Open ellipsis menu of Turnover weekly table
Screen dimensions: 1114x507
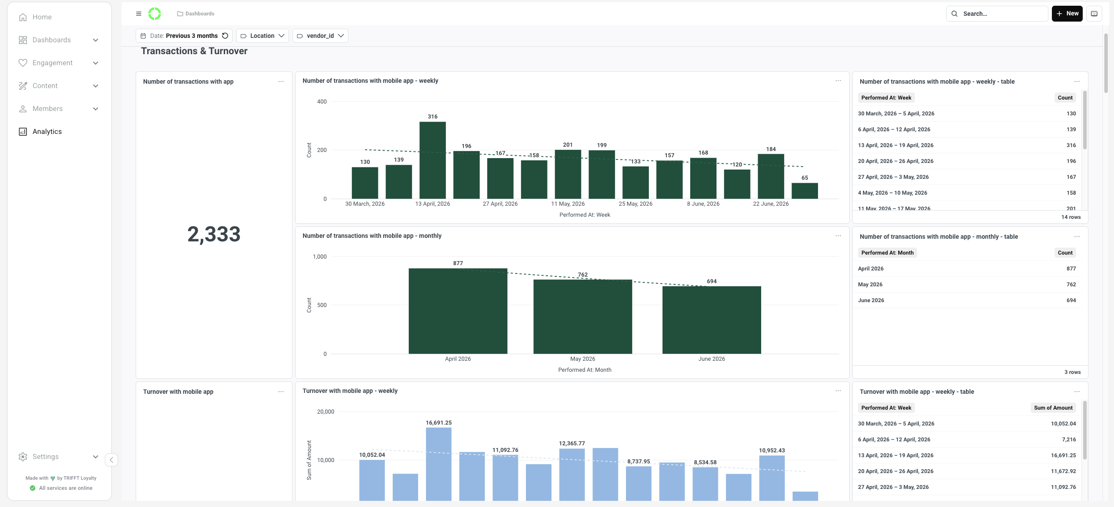tap(1077, 392)
